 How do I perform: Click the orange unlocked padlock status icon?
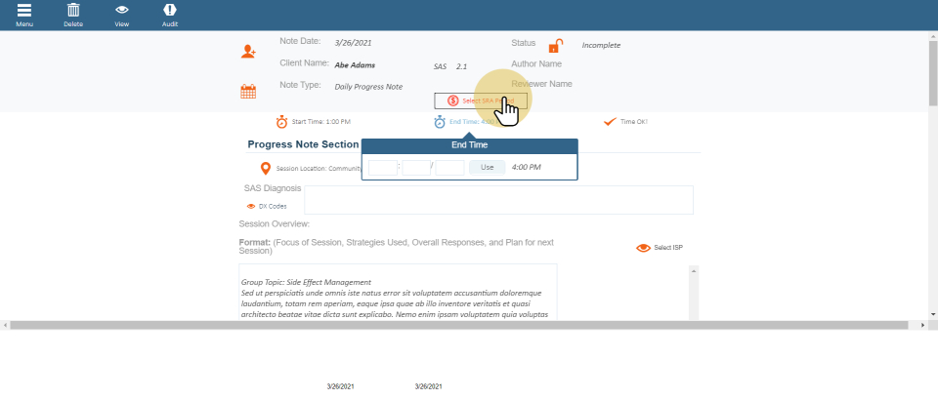(555, 46)
